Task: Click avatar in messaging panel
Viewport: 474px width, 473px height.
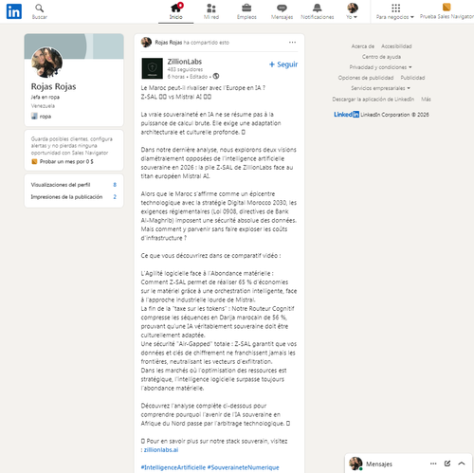Action: click(x=355, y=464)
